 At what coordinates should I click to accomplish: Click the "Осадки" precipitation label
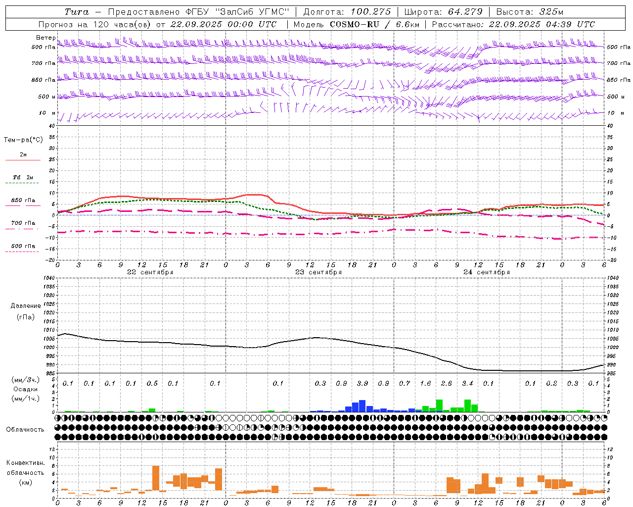pos(25,389)
